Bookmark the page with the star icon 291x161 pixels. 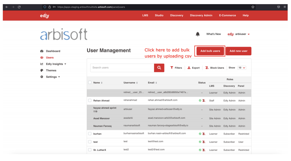coord(253,7)
